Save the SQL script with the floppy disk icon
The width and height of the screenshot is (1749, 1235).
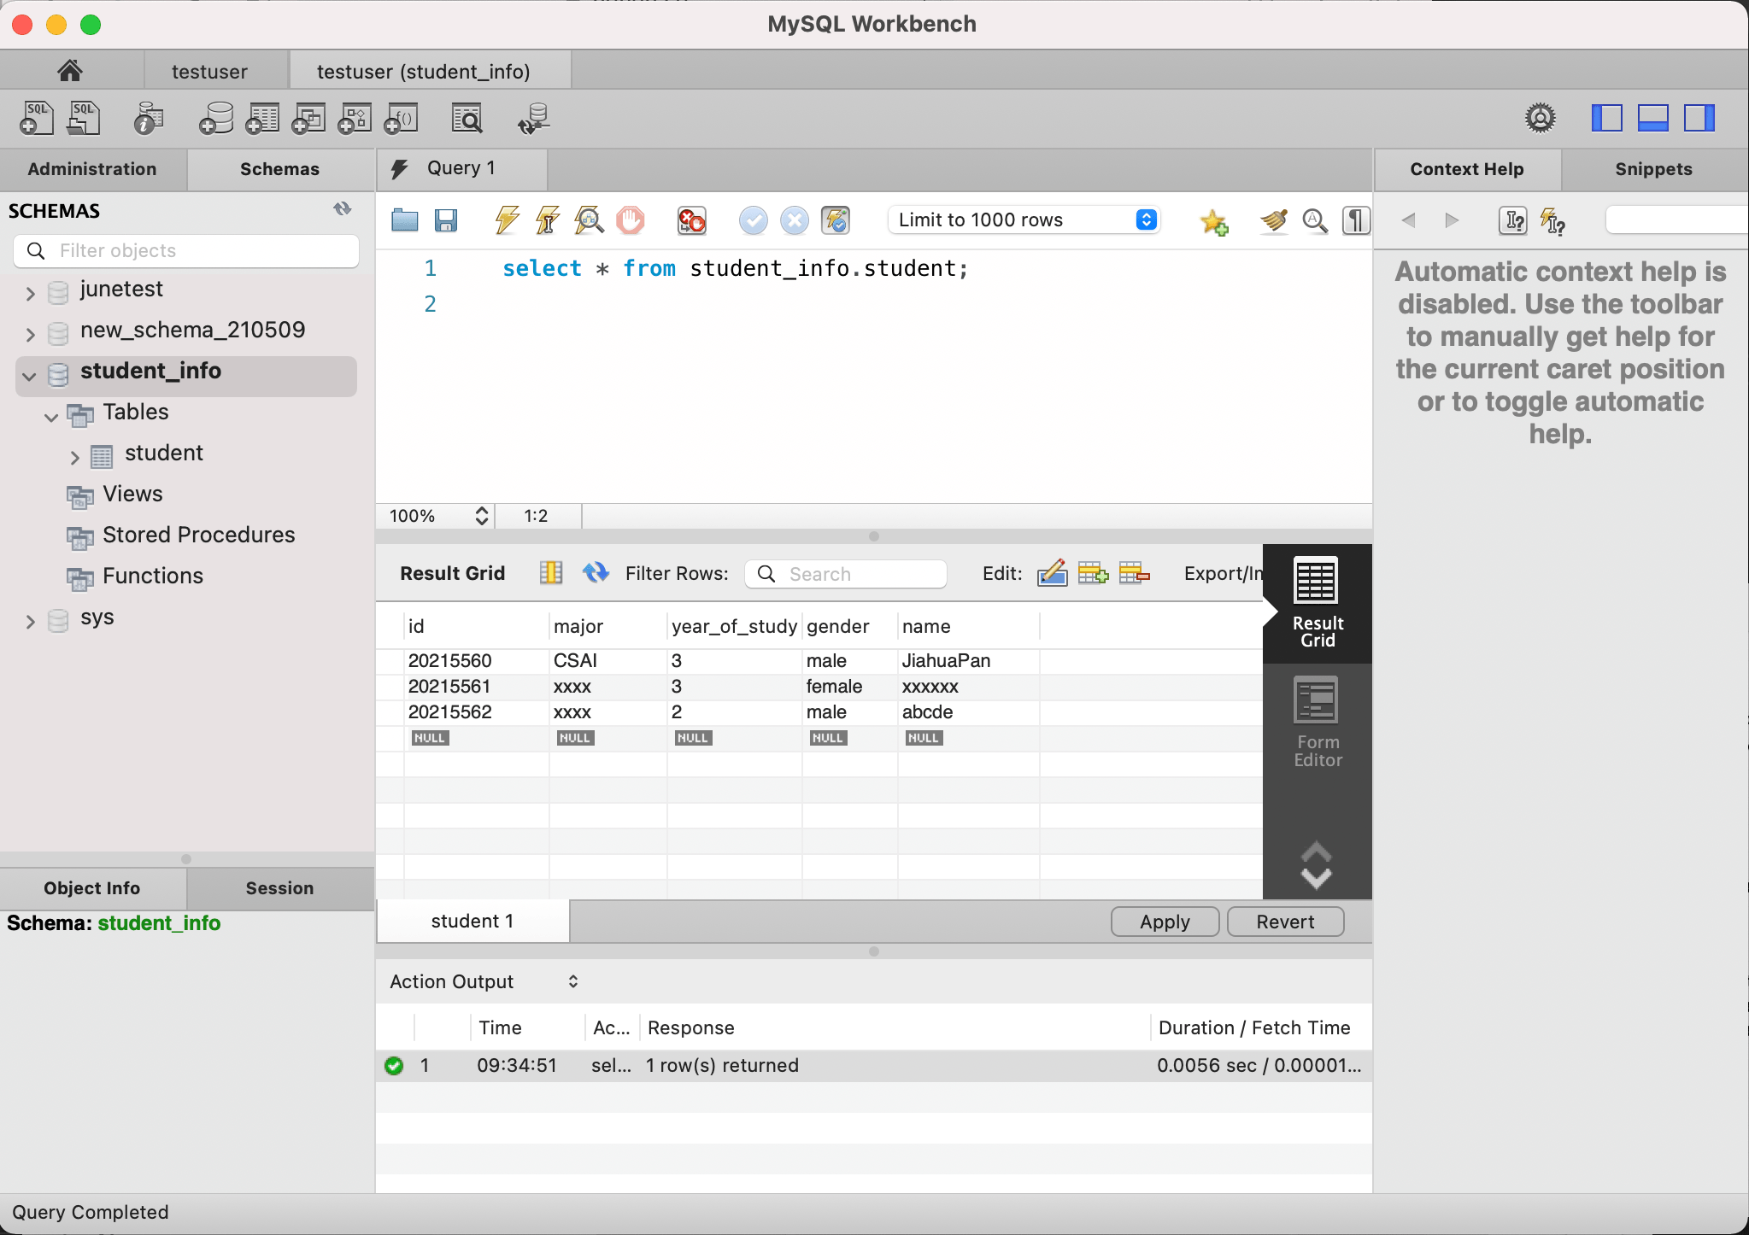(x=446, y=220)
